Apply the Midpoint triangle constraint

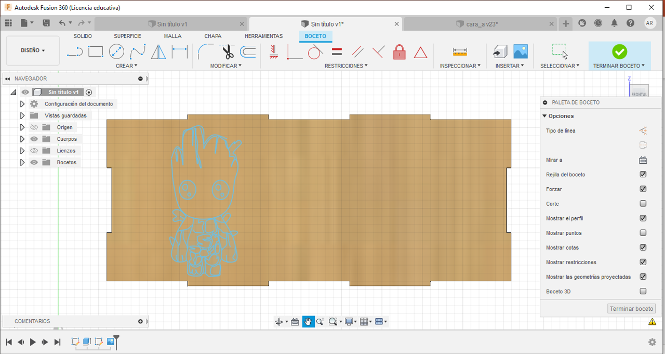(420, 52)
